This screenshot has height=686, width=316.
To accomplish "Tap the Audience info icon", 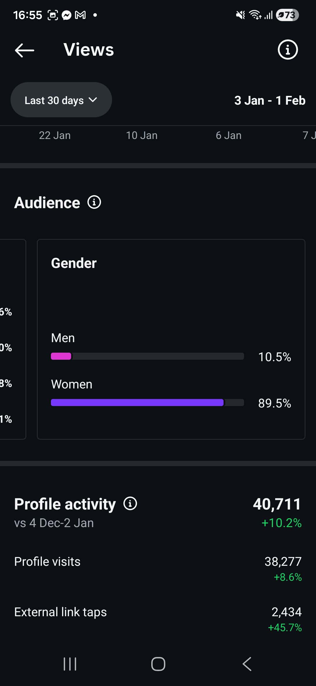I will pyautogui.click(x=94, y=202).
